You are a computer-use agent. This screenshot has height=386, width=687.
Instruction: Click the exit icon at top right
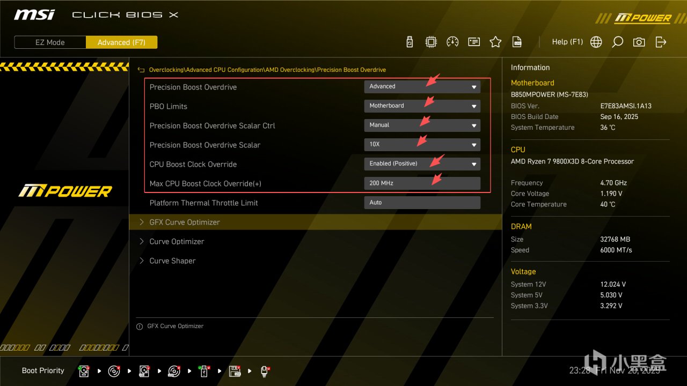(x=661, y=42)
